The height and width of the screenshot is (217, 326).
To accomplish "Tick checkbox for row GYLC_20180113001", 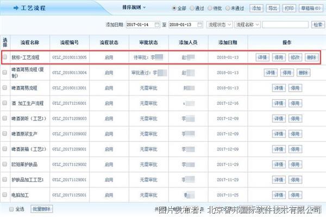I will coord(5,88).
